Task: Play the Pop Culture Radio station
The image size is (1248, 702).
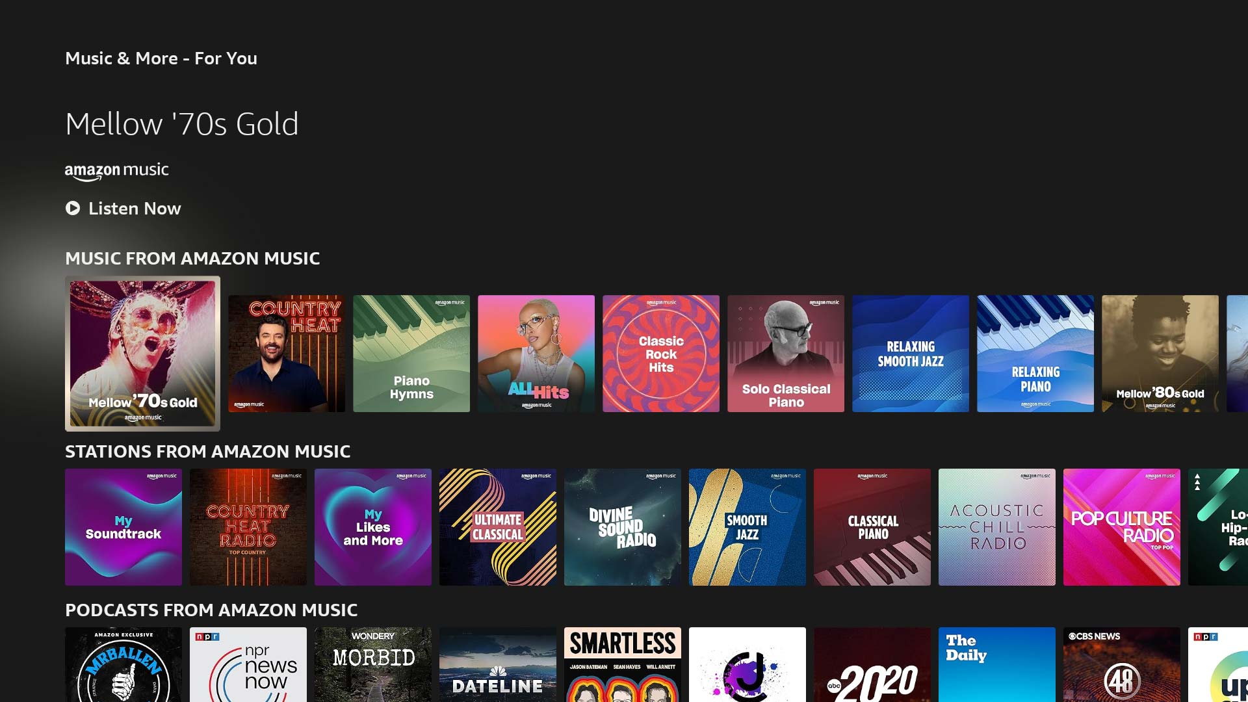Action: pyautogui.click(x=1122, y=527)
